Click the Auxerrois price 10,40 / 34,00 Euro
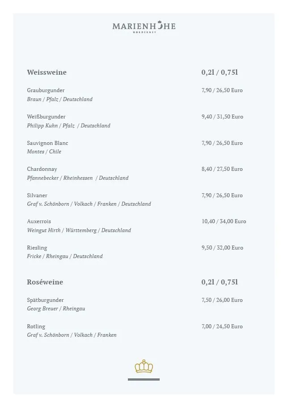288x407 pixels. [x=224, y=221]
